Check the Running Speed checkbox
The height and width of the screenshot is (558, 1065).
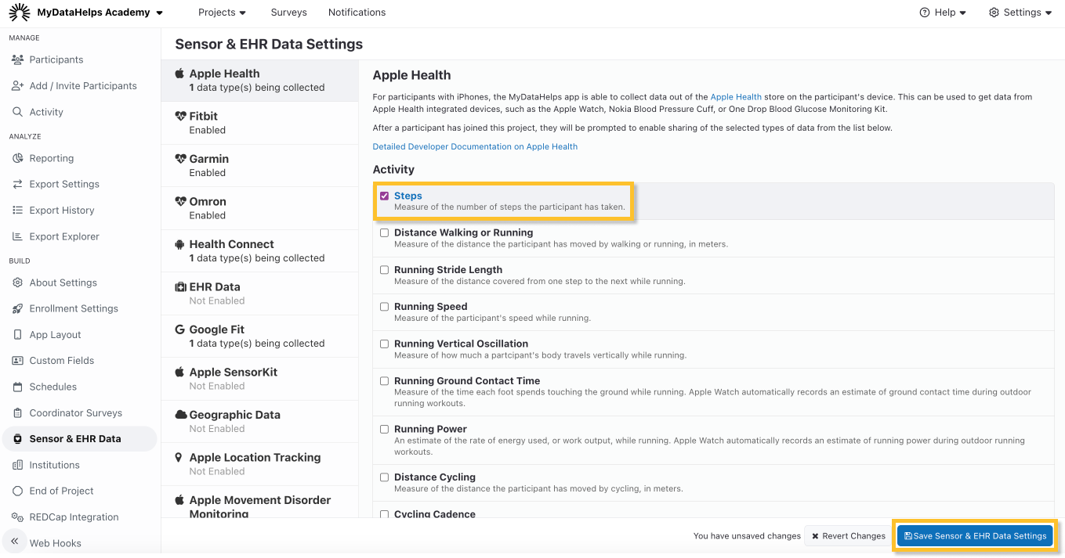pyautogui.click(x=384, y=307)
